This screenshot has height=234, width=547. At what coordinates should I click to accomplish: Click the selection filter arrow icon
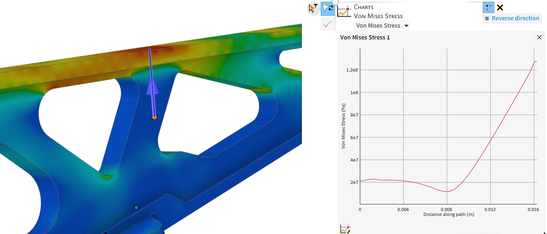[x=313, y=8]
